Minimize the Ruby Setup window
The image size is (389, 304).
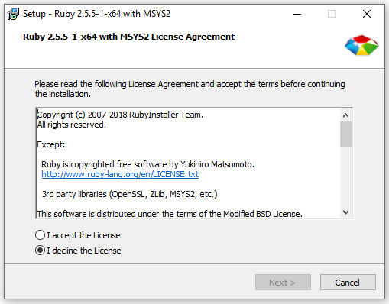click(297, 14)
